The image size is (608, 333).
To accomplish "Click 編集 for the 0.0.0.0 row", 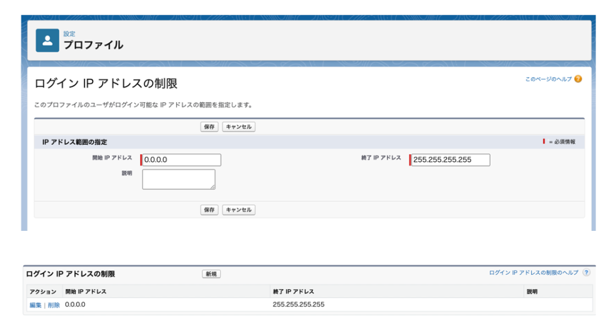I will tap(36, 305).
